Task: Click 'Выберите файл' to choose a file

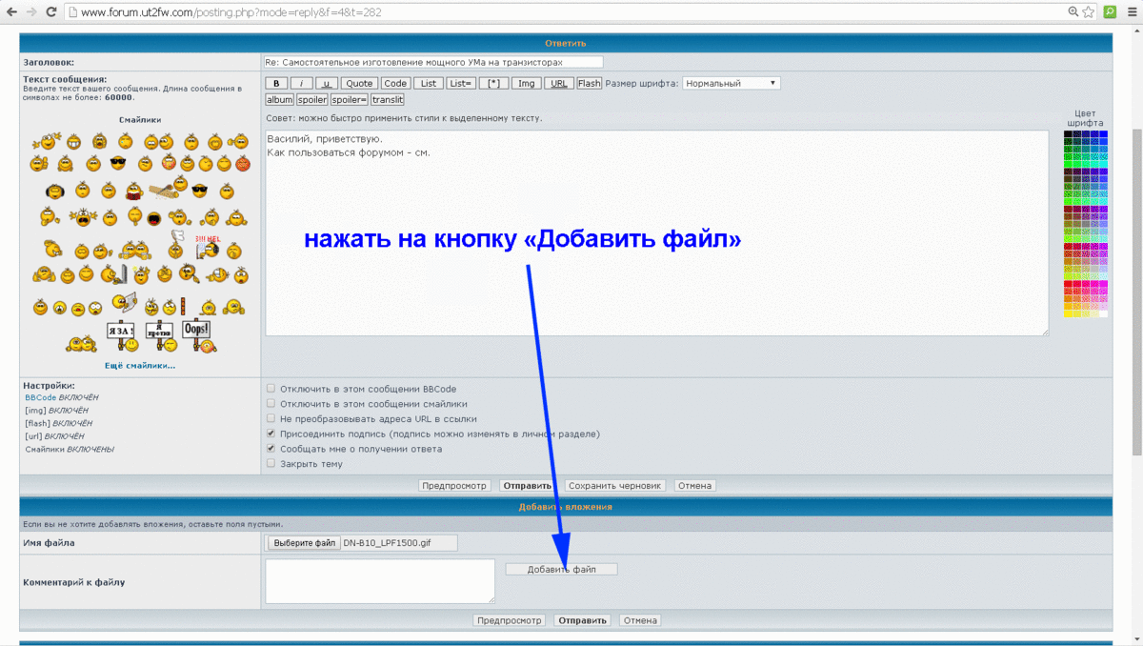Action: point(304,543)
